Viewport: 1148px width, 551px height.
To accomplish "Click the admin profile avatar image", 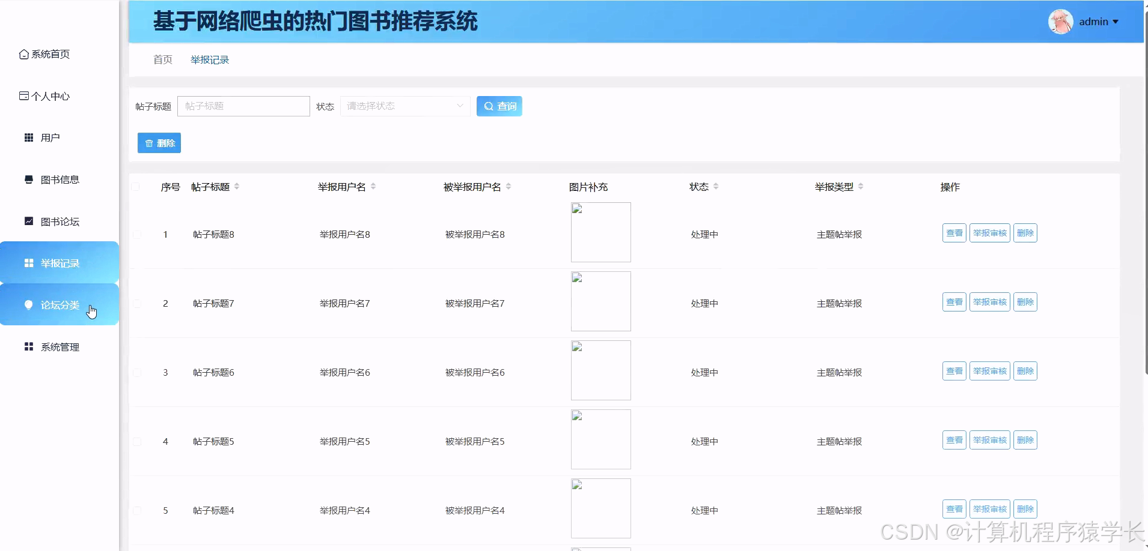I will point(1060,21).
